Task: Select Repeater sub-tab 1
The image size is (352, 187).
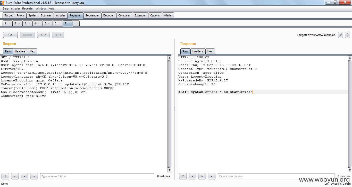Action: click(x=5, y=23)
